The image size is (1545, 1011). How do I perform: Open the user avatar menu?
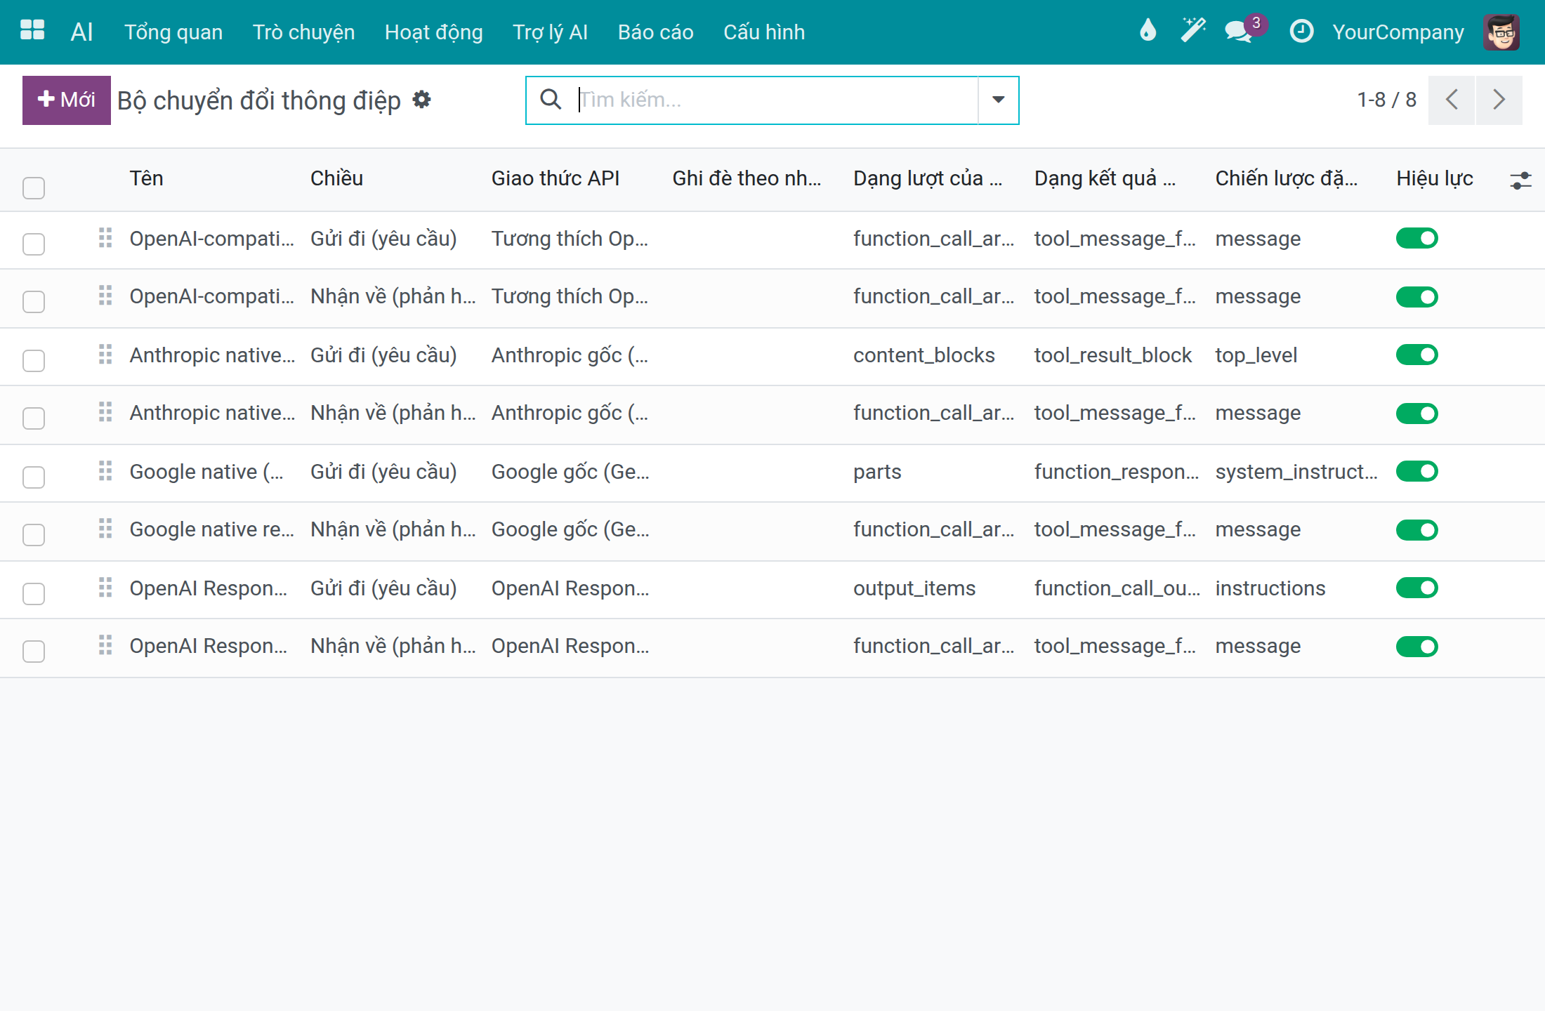[x=1501, y=32]
